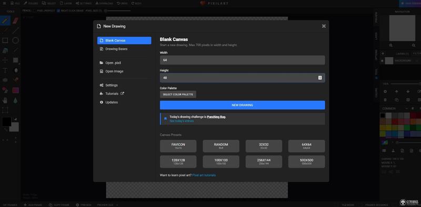Choose the 100x100 canvas preset
The width and height of the screenshot is (421, 207).
[221, 162]
